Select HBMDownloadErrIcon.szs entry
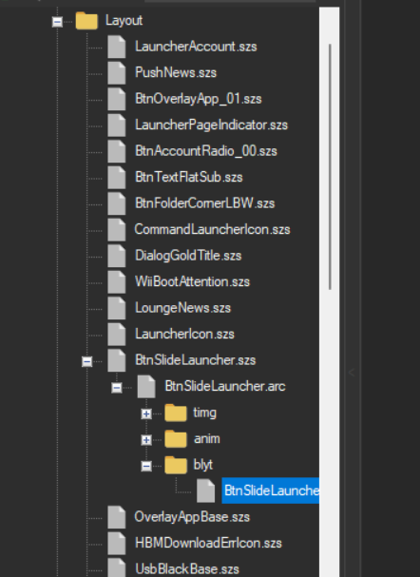The height and width of the screenshot is (577, 420). tap(208, 543)
